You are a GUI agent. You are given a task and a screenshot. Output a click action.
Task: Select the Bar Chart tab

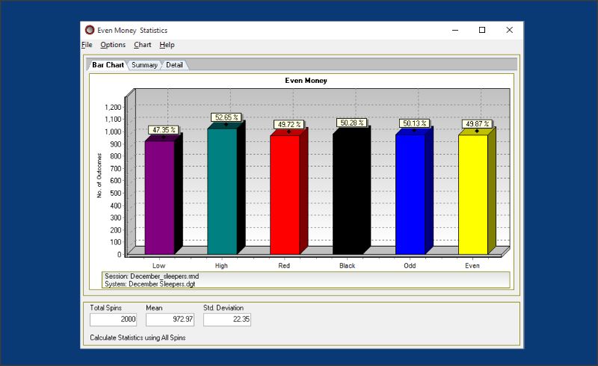[x=108, y=65]
